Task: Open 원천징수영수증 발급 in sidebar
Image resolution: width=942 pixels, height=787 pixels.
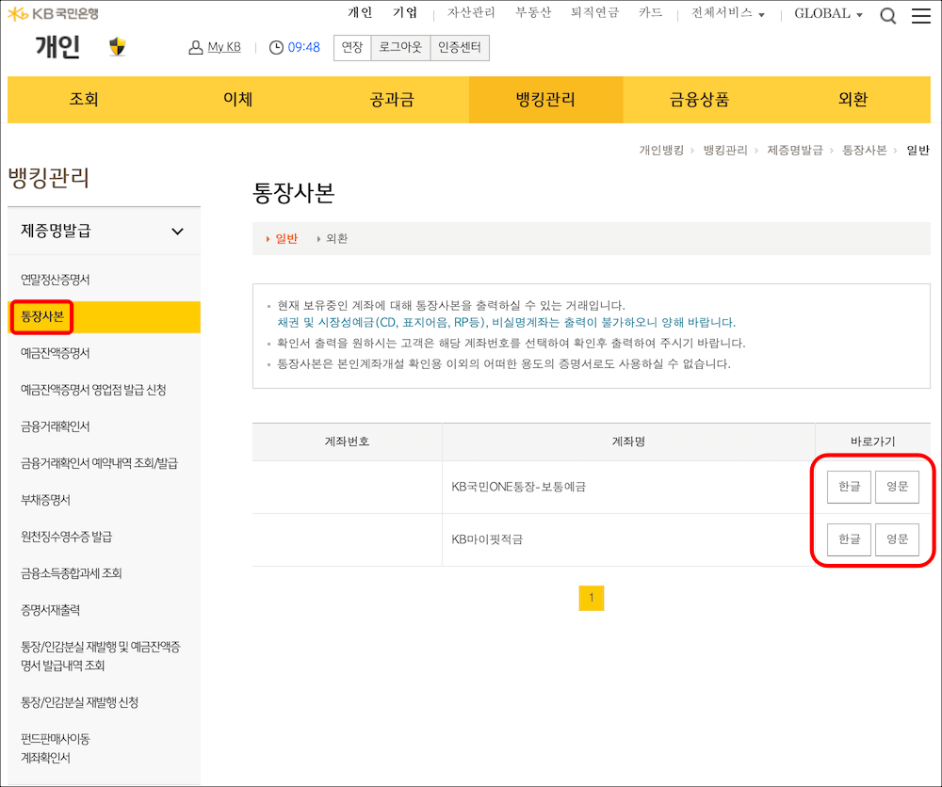Action: (67, 537)
